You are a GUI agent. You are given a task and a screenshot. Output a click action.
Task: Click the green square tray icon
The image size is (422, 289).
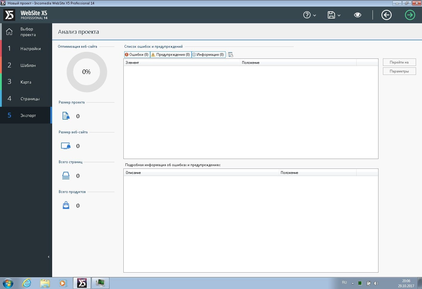tap(360, 283)
